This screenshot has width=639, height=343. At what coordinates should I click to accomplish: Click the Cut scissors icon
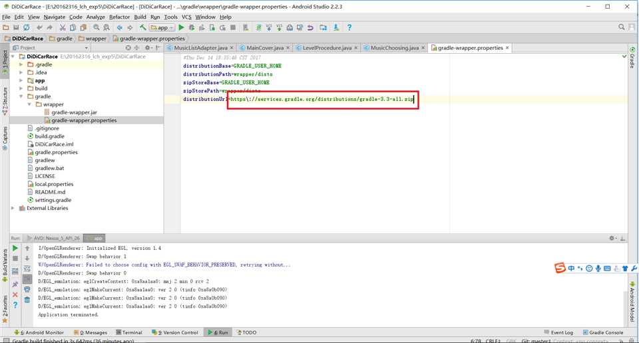pyautogui.click(x=63, y=28)
